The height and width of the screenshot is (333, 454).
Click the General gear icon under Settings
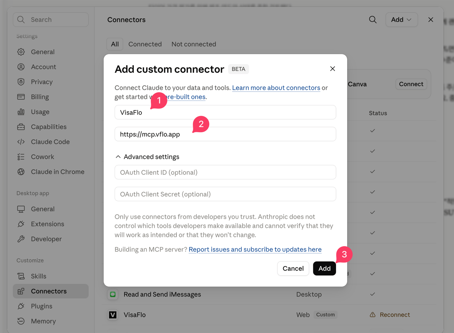click(21, 52)
